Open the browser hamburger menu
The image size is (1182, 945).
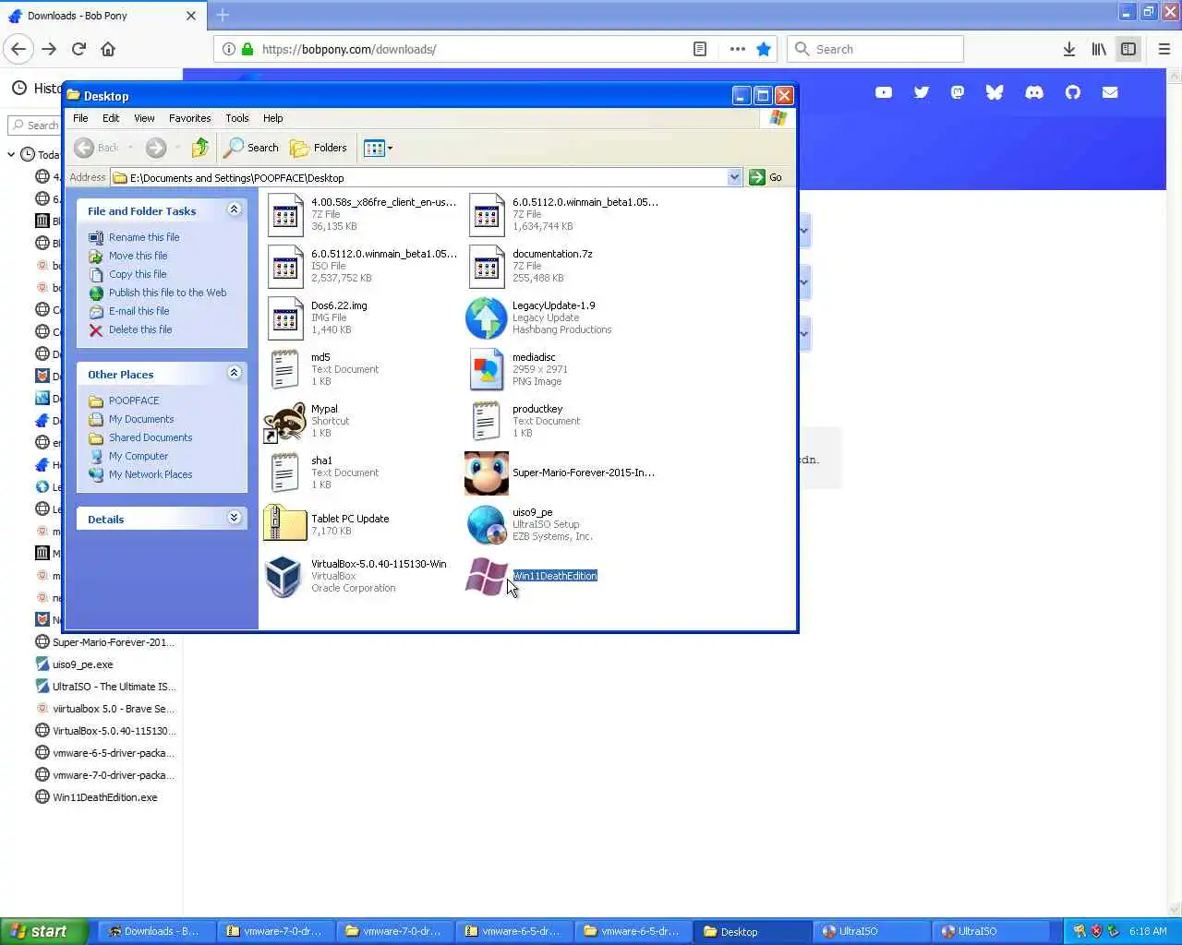pyautogui.click(x=1164, y=49)
